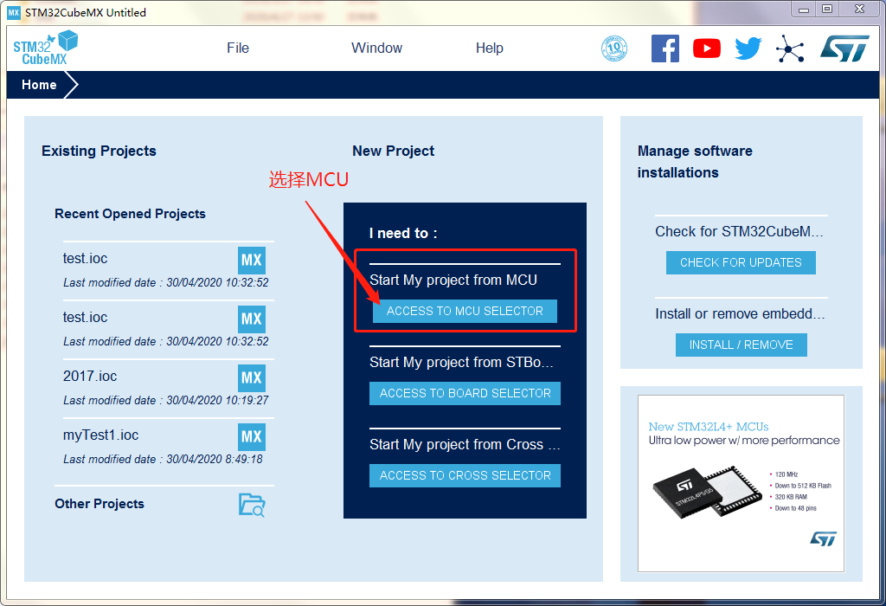The height and width of the screenshot is (606, 886).
Task: Go to the Home breadcrumb tab
Action: click(x=39, y=85)
